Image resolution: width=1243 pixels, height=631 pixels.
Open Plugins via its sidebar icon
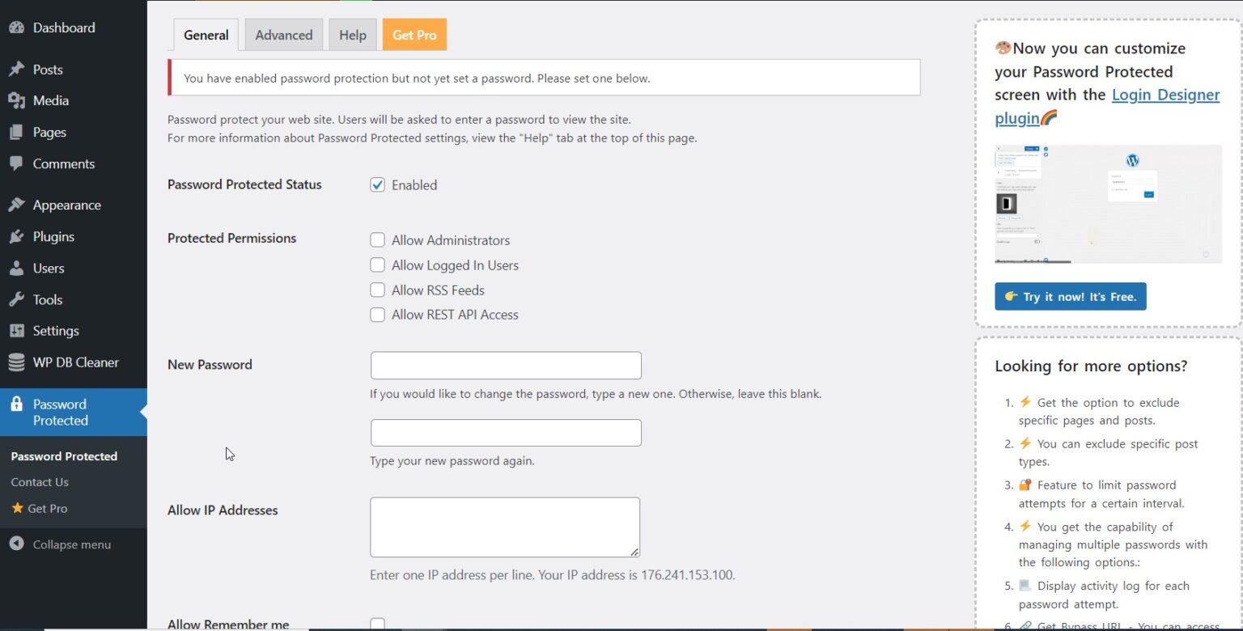(x=18, y=236)
